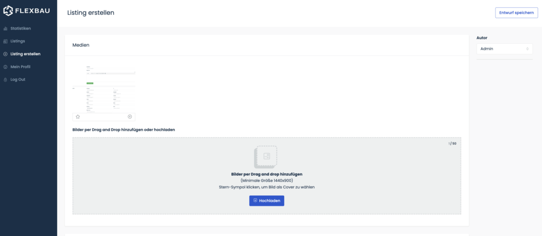Screen dimensions: 542x236
Task: Open the Autor dropdown showing Admin
Action: click(x=503, y=49)
